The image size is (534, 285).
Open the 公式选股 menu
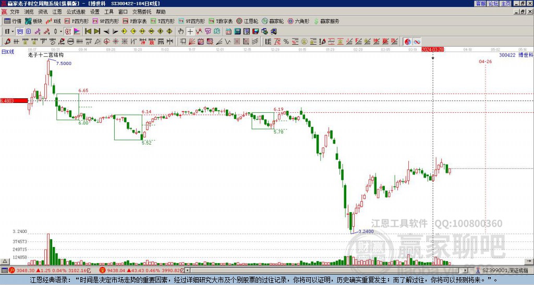[76, 12]
